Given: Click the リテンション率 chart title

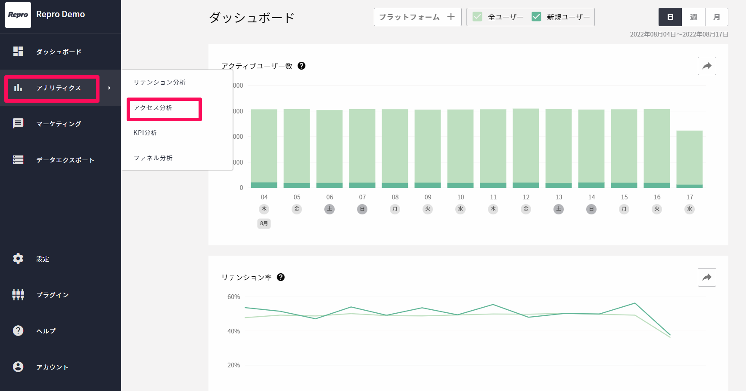Looking at the screenshot, I should [247, 278].
